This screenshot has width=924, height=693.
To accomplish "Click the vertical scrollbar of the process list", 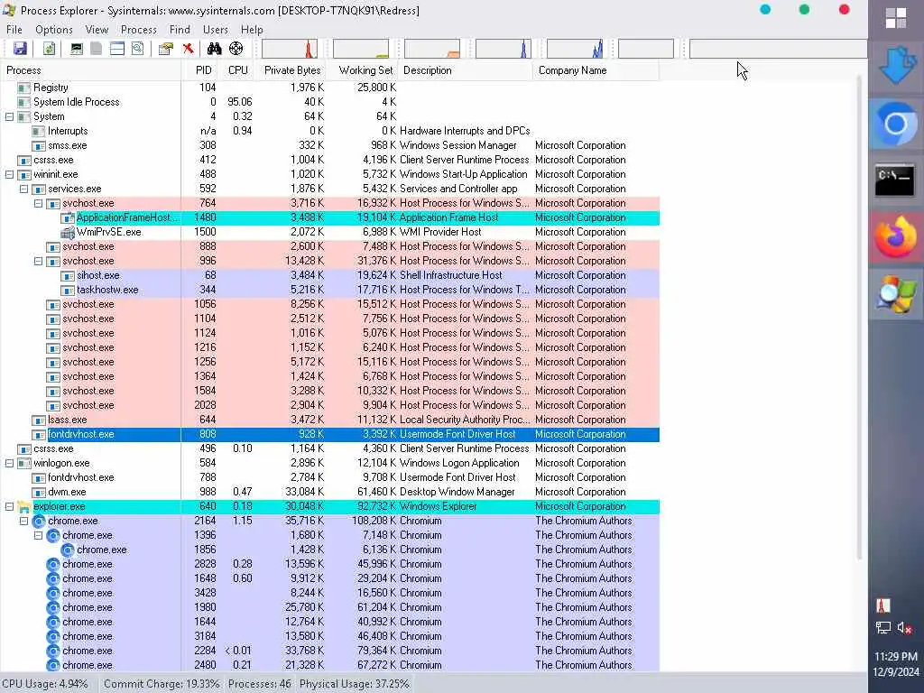I will pos(859,319).
